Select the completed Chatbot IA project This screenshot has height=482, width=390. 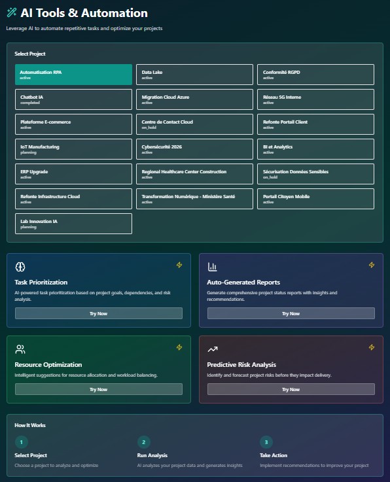(x=73, y=99)
